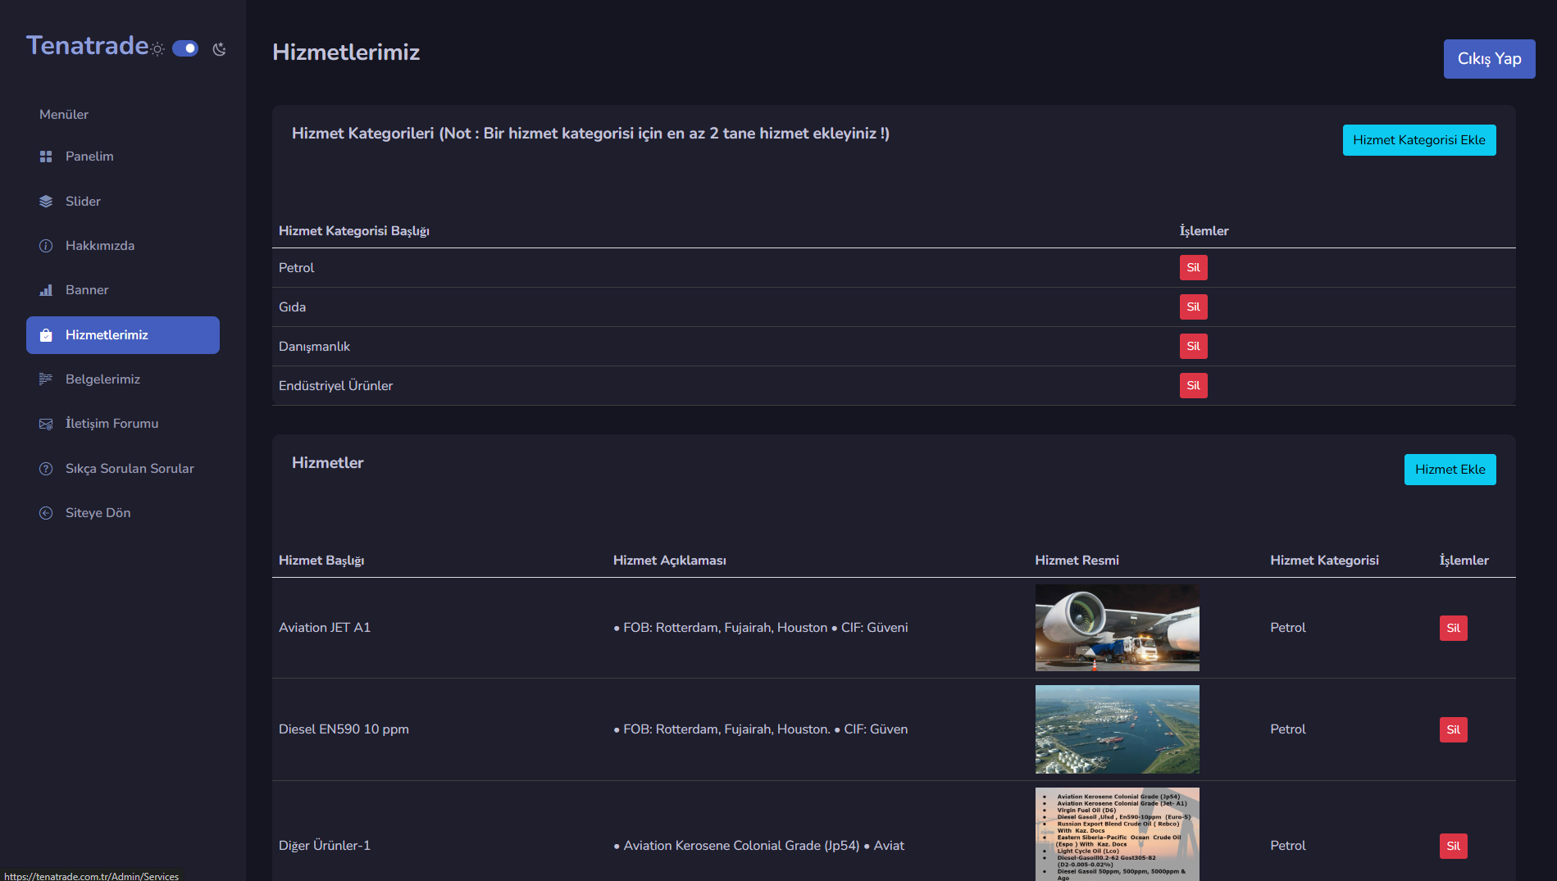Viewport: 1557px width, 881px height.
Task: Go to Hakkımızda page
Action: coord(123,246)
